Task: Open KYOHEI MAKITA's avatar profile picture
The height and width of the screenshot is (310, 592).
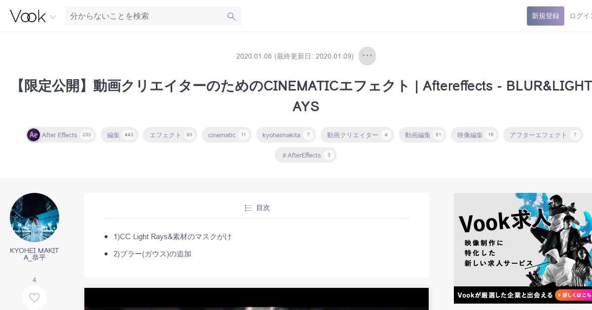Action: coord(35,217)
